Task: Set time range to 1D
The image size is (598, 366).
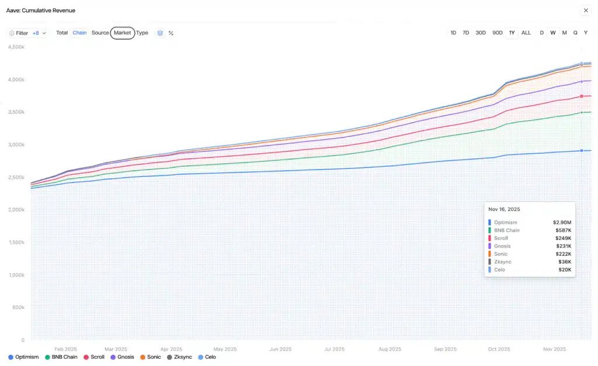Action: tap(453, 33)
